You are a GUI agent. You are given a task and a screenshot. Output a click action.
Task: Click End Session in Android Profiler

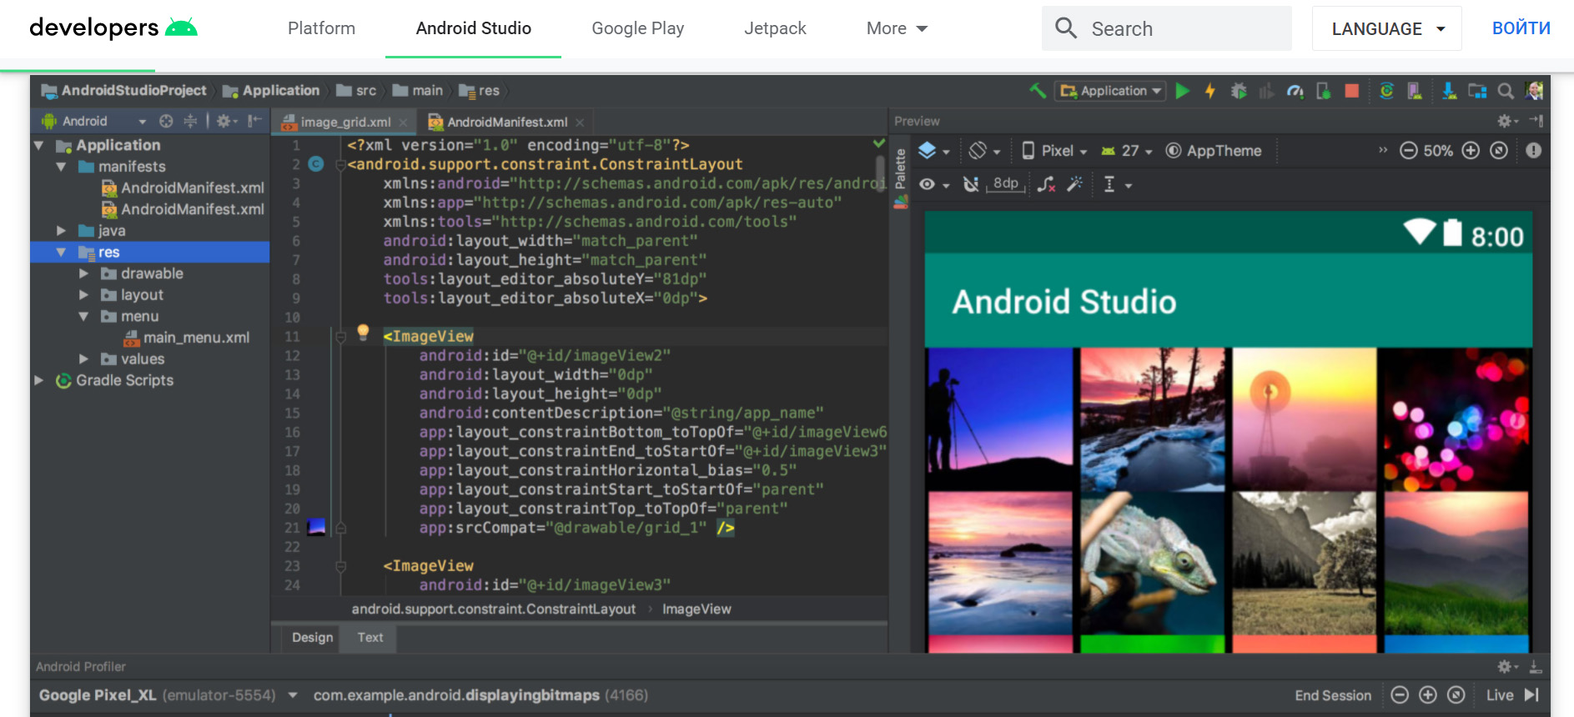point(1332,695)
